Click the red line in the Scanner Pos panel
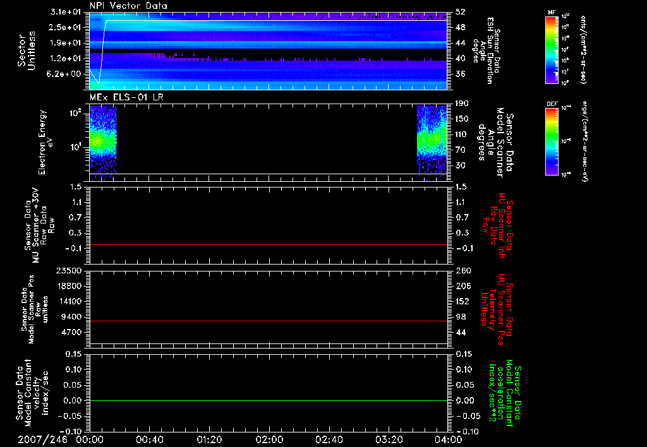Viewport: 647px width, 447px height. pyautogui.click(x=269, y=321)
